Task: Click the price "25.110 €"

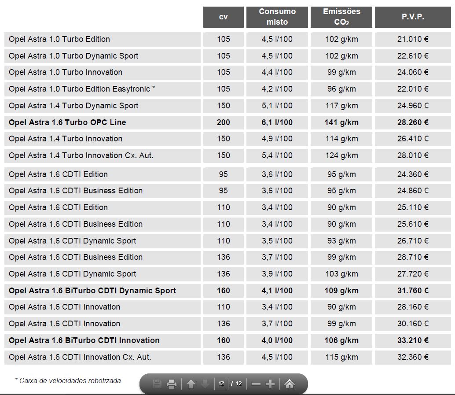Action: [413, 207]
